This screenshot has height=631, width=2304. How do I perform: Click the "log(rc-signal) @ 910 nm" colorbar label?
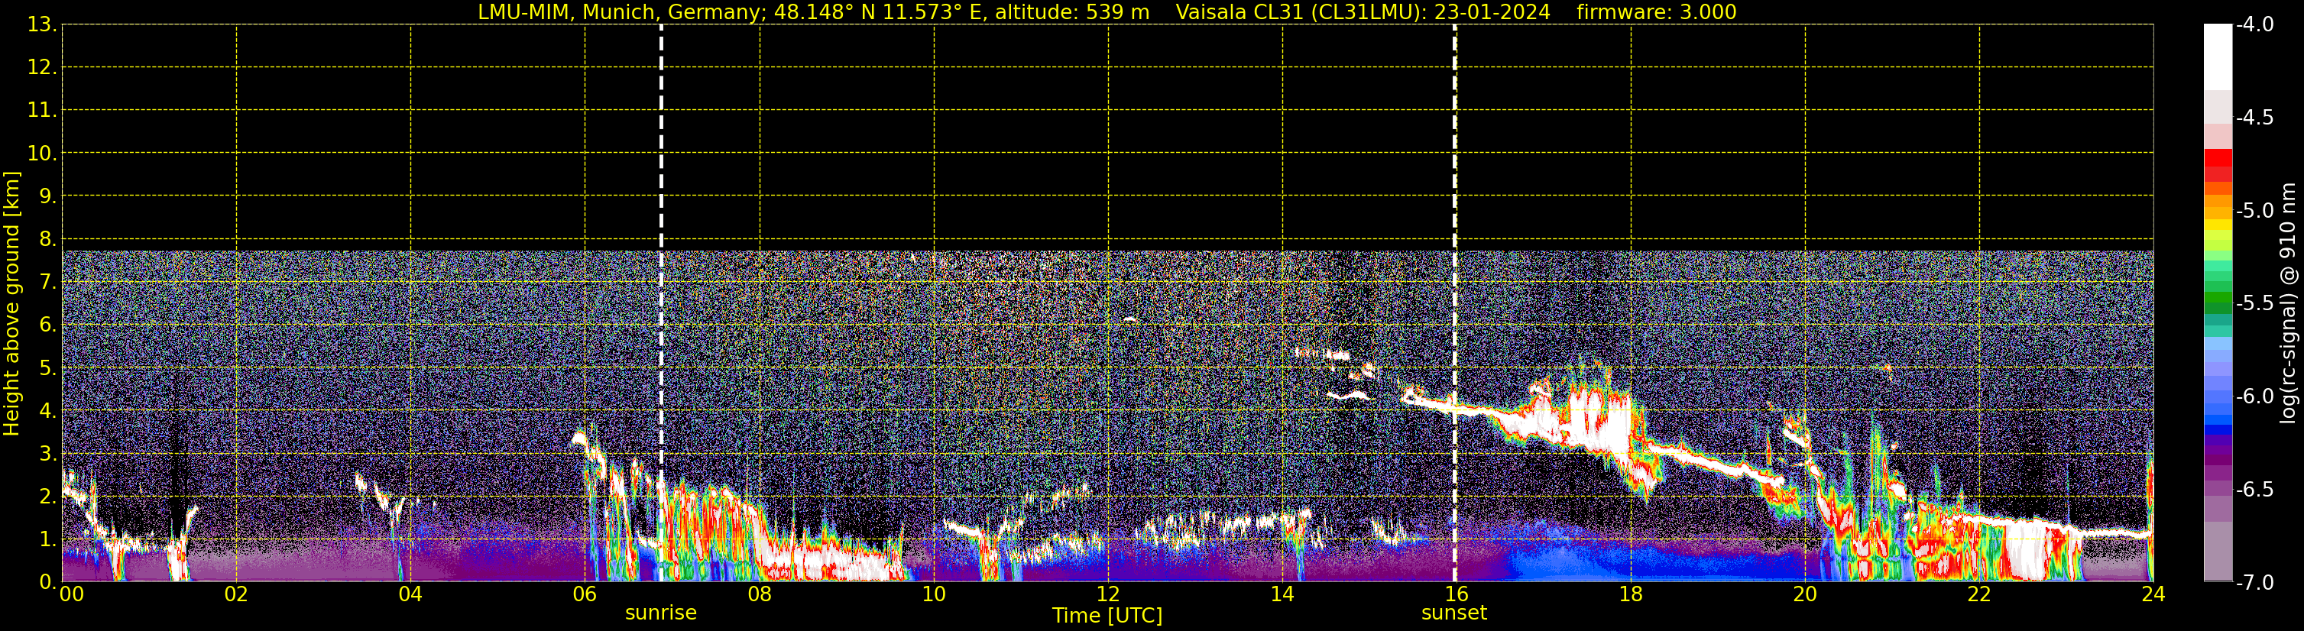(2287, 303)
